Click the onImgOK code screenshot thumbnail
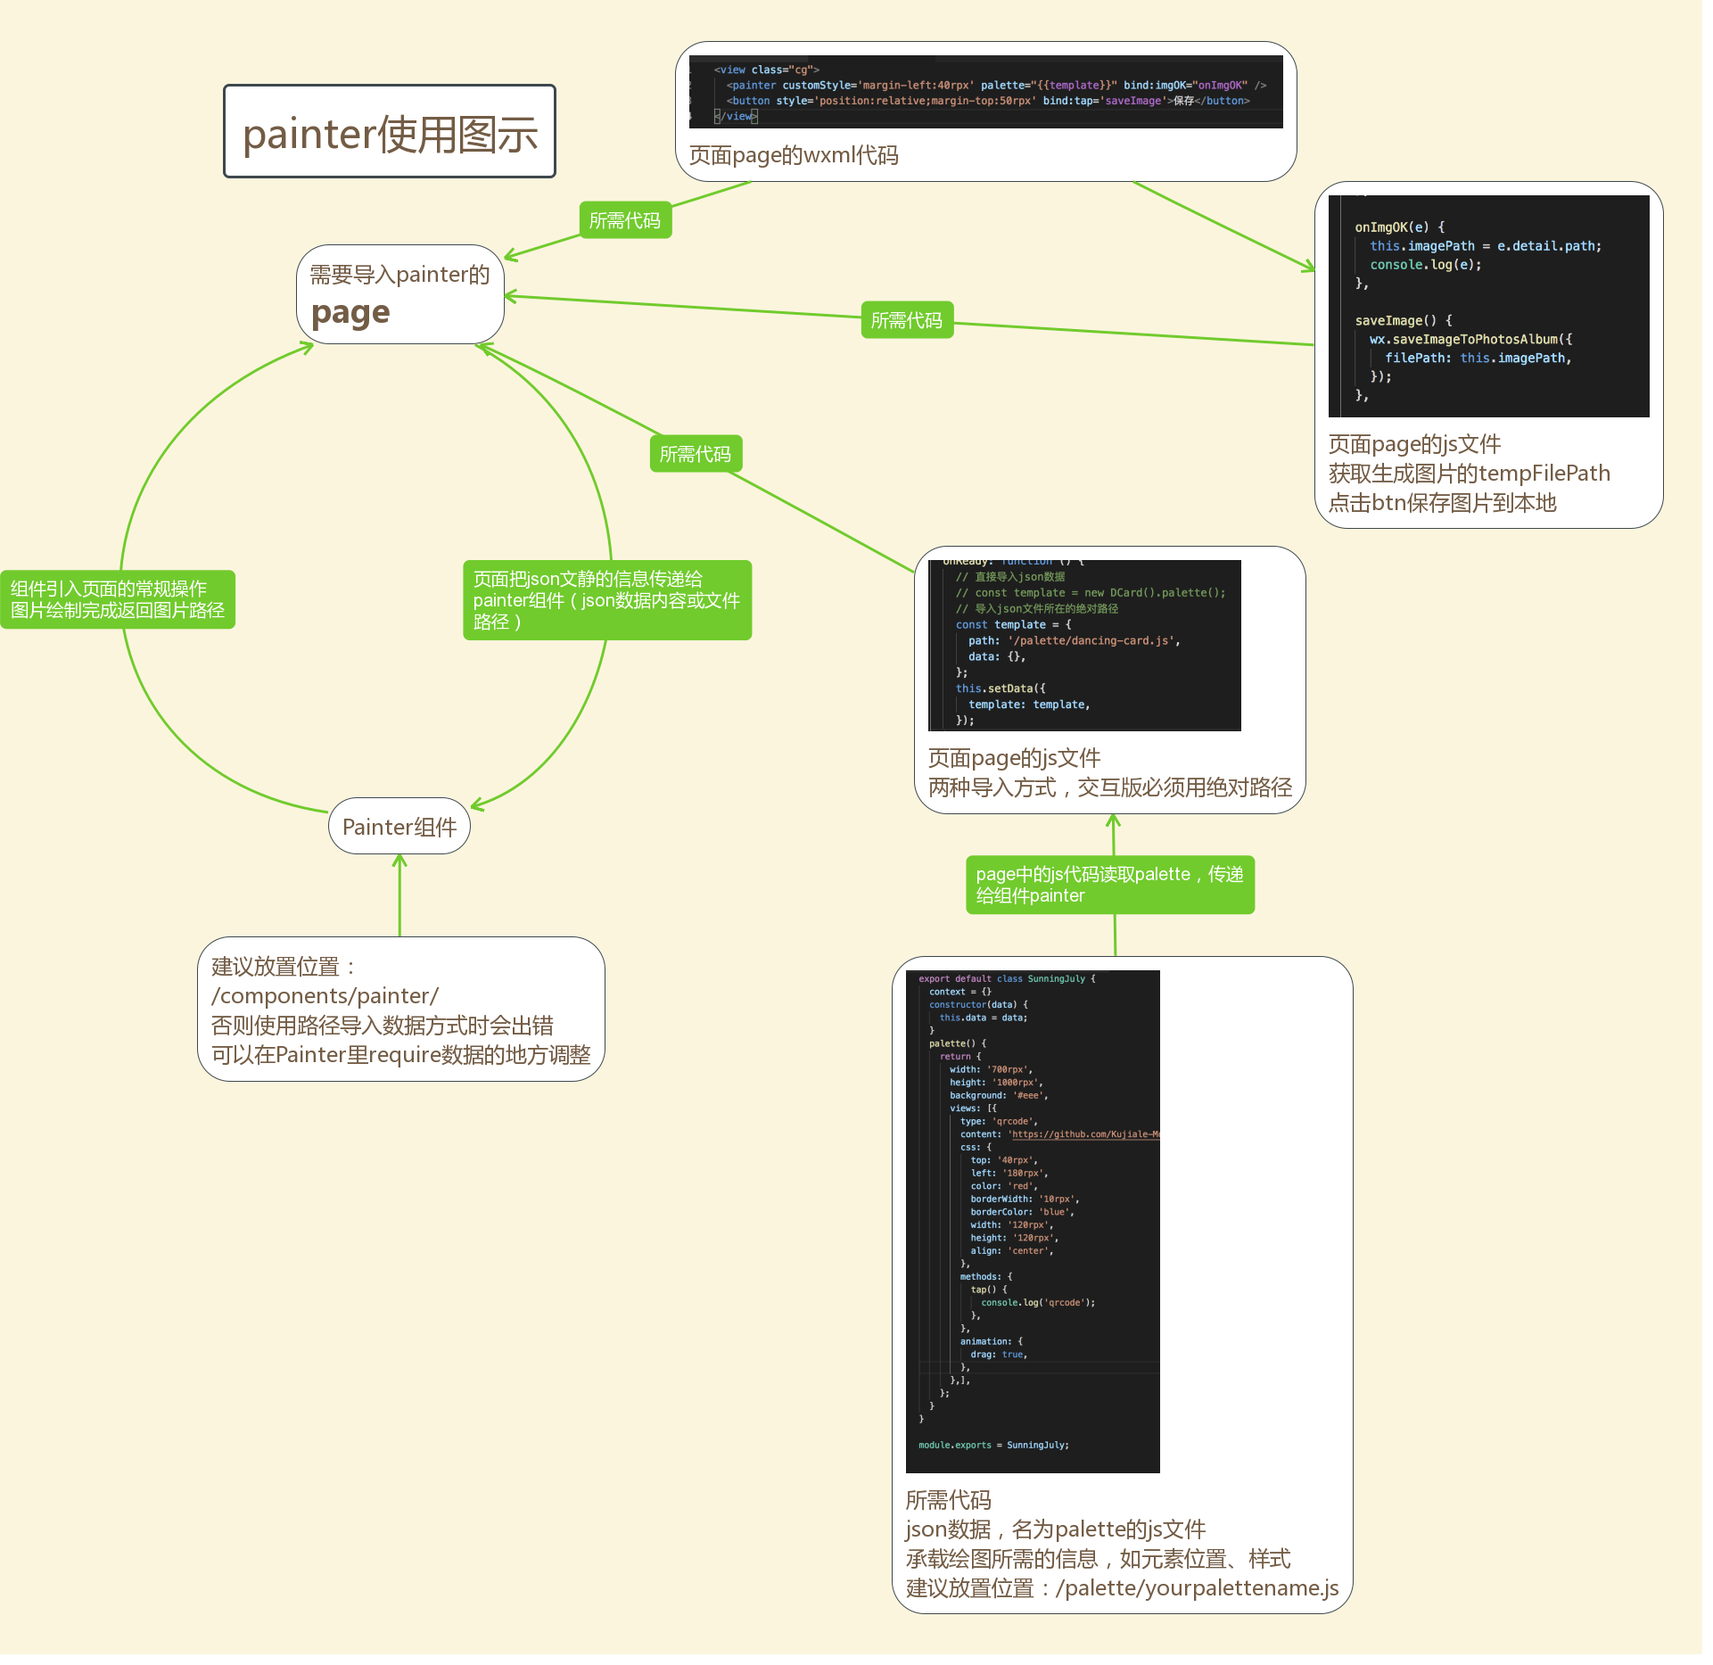Viewport: 1713px width, 1665px height. point(1488,306)
